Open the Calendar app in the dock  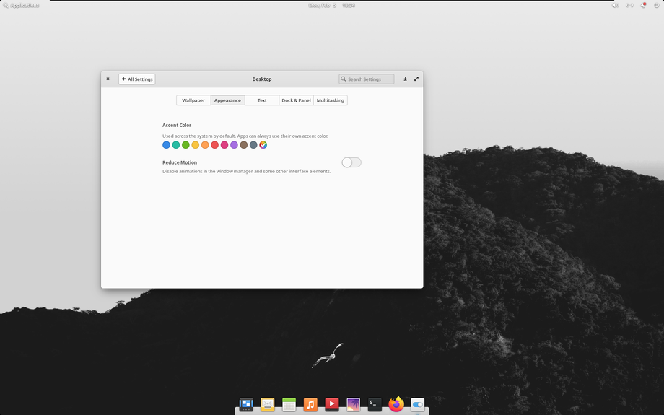click(x=289, y=404)
